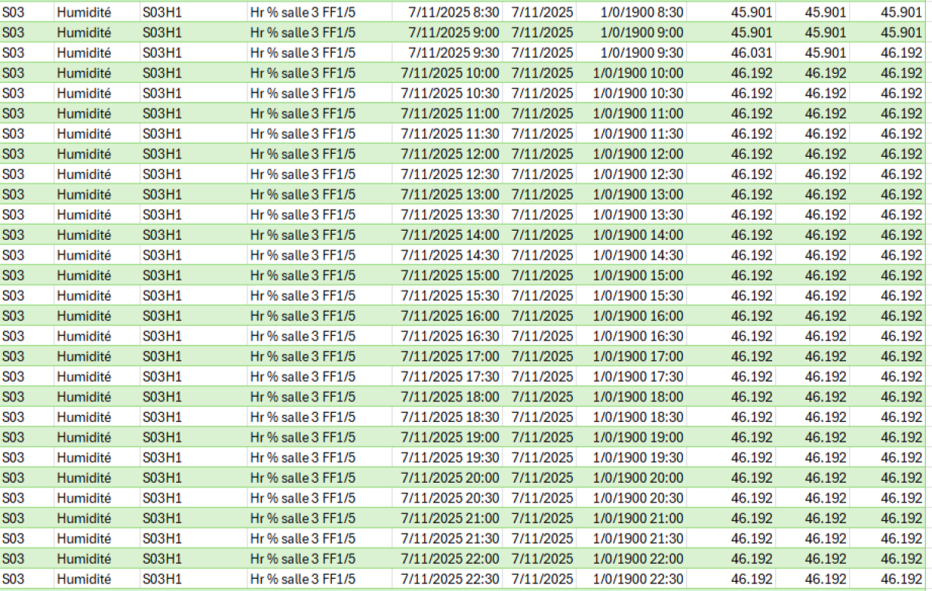Click the value 46.031 in the 9:30 row
The image size is (932, 591).
pyautogui.click(x=751, y=53)
